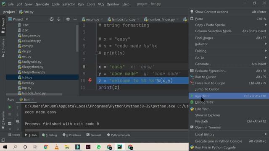Open the Terminal tool window

[x=94, y=135]
